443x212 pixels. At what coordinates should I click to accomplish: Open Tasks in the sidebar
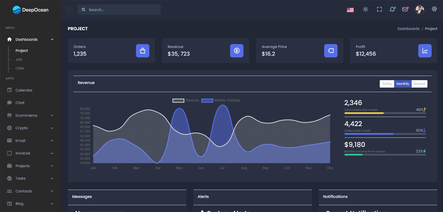tap(20, 178)
